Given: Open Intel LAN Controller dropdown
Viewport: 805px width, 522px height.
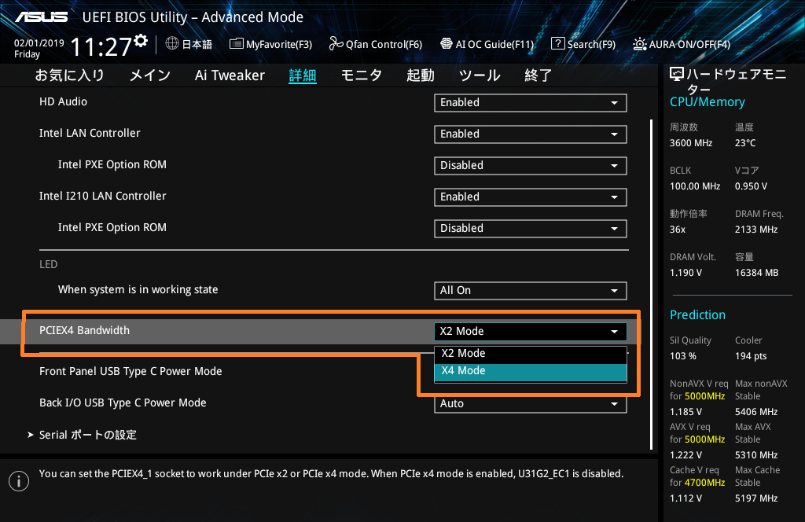Looking at the screenshot, I should [x=531, y=134].
